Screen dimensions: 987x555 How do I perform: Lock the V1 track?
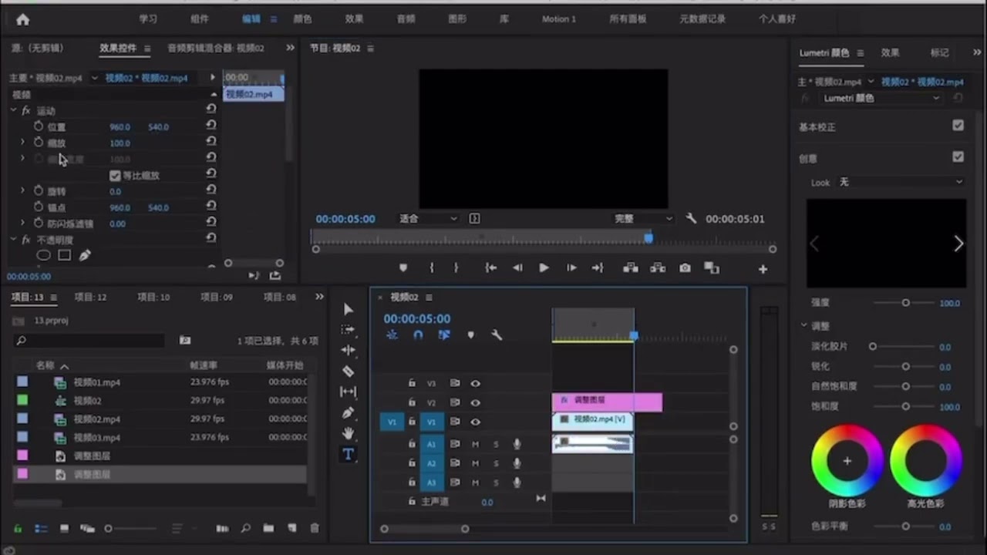tap(412, 422)
